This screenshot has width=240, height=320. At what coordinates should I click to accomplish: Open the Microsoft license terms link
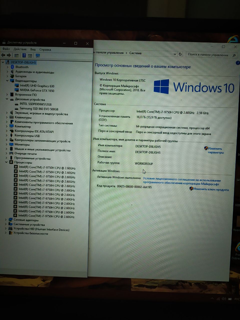[x=182, y=181]
